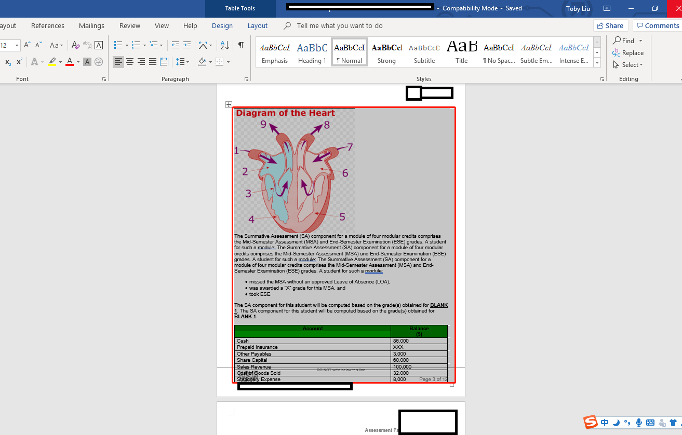This screenshot has width=682, height=435.
Task: Clear all formatting with Clear Formatting icon
Action: point(75,45)
